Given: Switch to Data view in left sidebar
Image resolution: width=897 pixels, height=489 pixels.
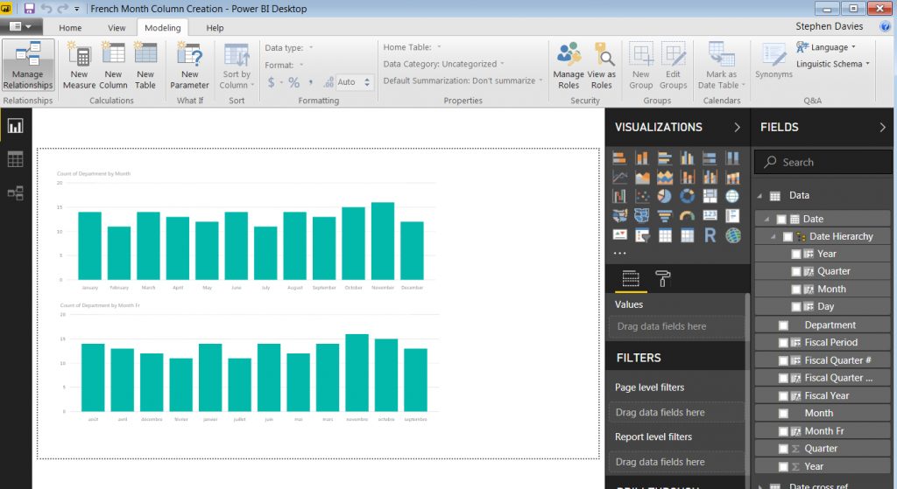Looking at the screenshot, I should pos(15,159).
